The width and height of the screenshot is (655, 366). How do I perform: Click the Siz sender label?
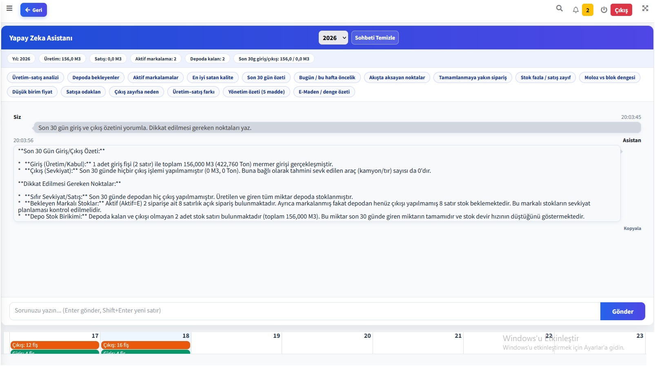point(17,117)
